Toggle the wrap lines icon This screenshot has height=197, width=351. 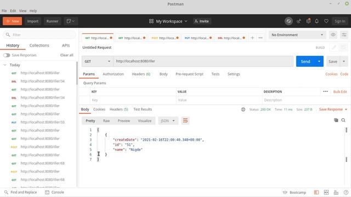click(185, 121)
